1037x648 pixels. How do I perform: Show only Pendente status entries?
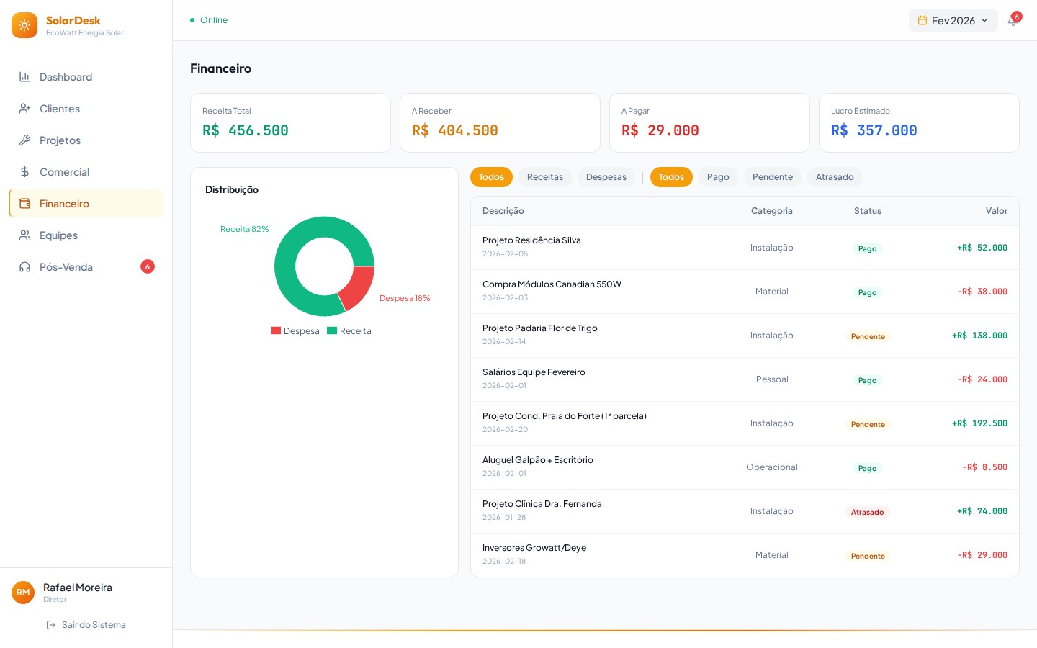point(772,177)
